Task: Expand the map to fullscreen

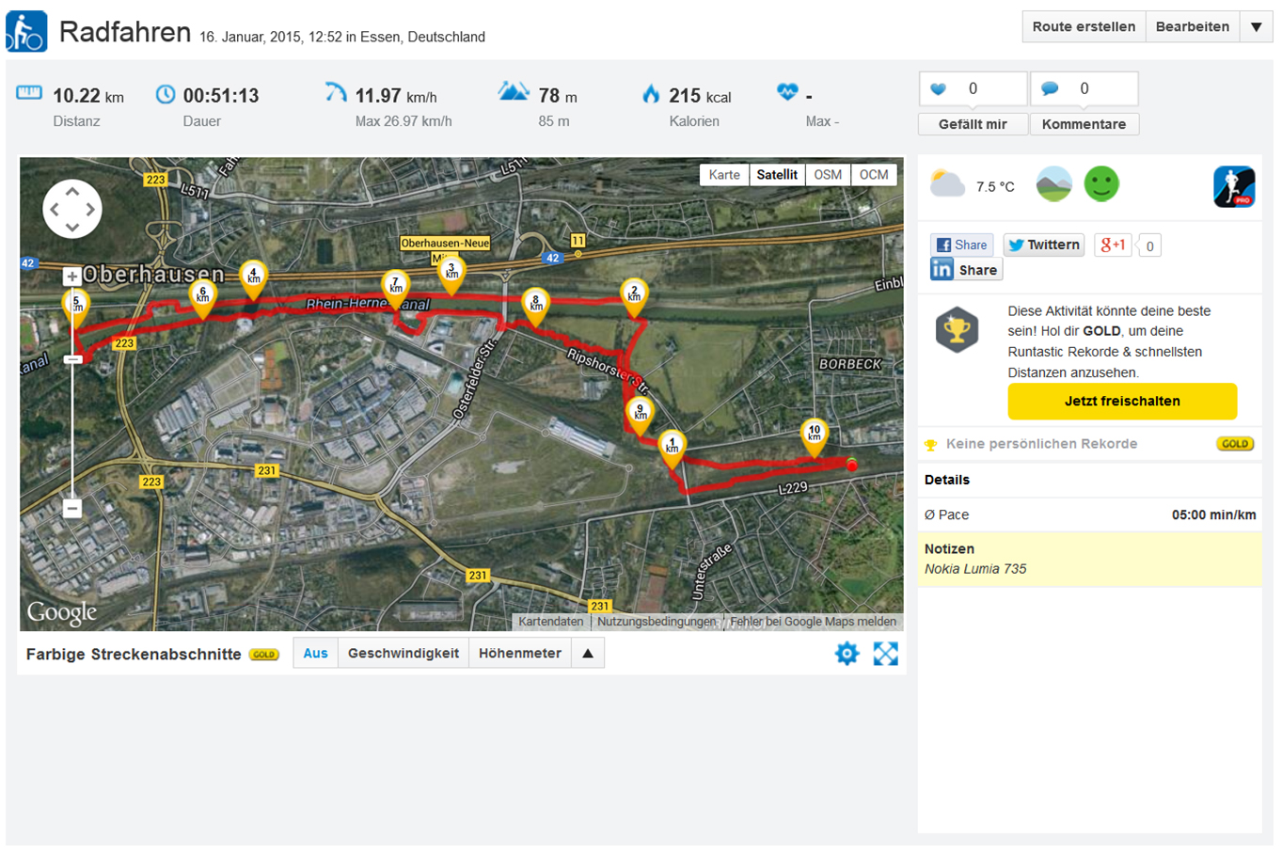Action: [885, 654]
